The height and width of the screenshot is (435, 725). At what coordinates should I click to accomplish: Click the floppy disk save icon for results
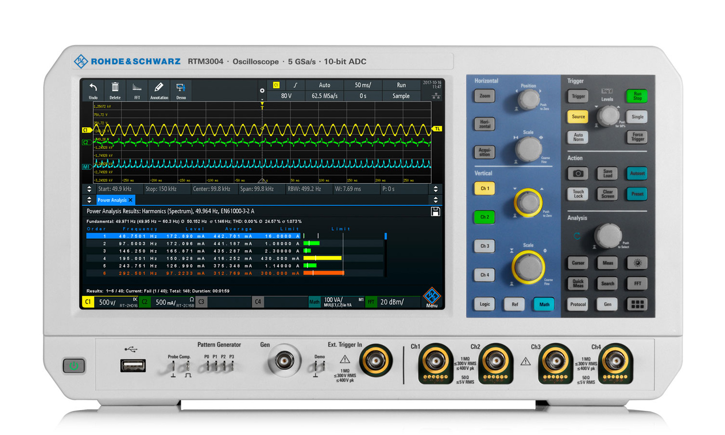click(x=435, y=212)
